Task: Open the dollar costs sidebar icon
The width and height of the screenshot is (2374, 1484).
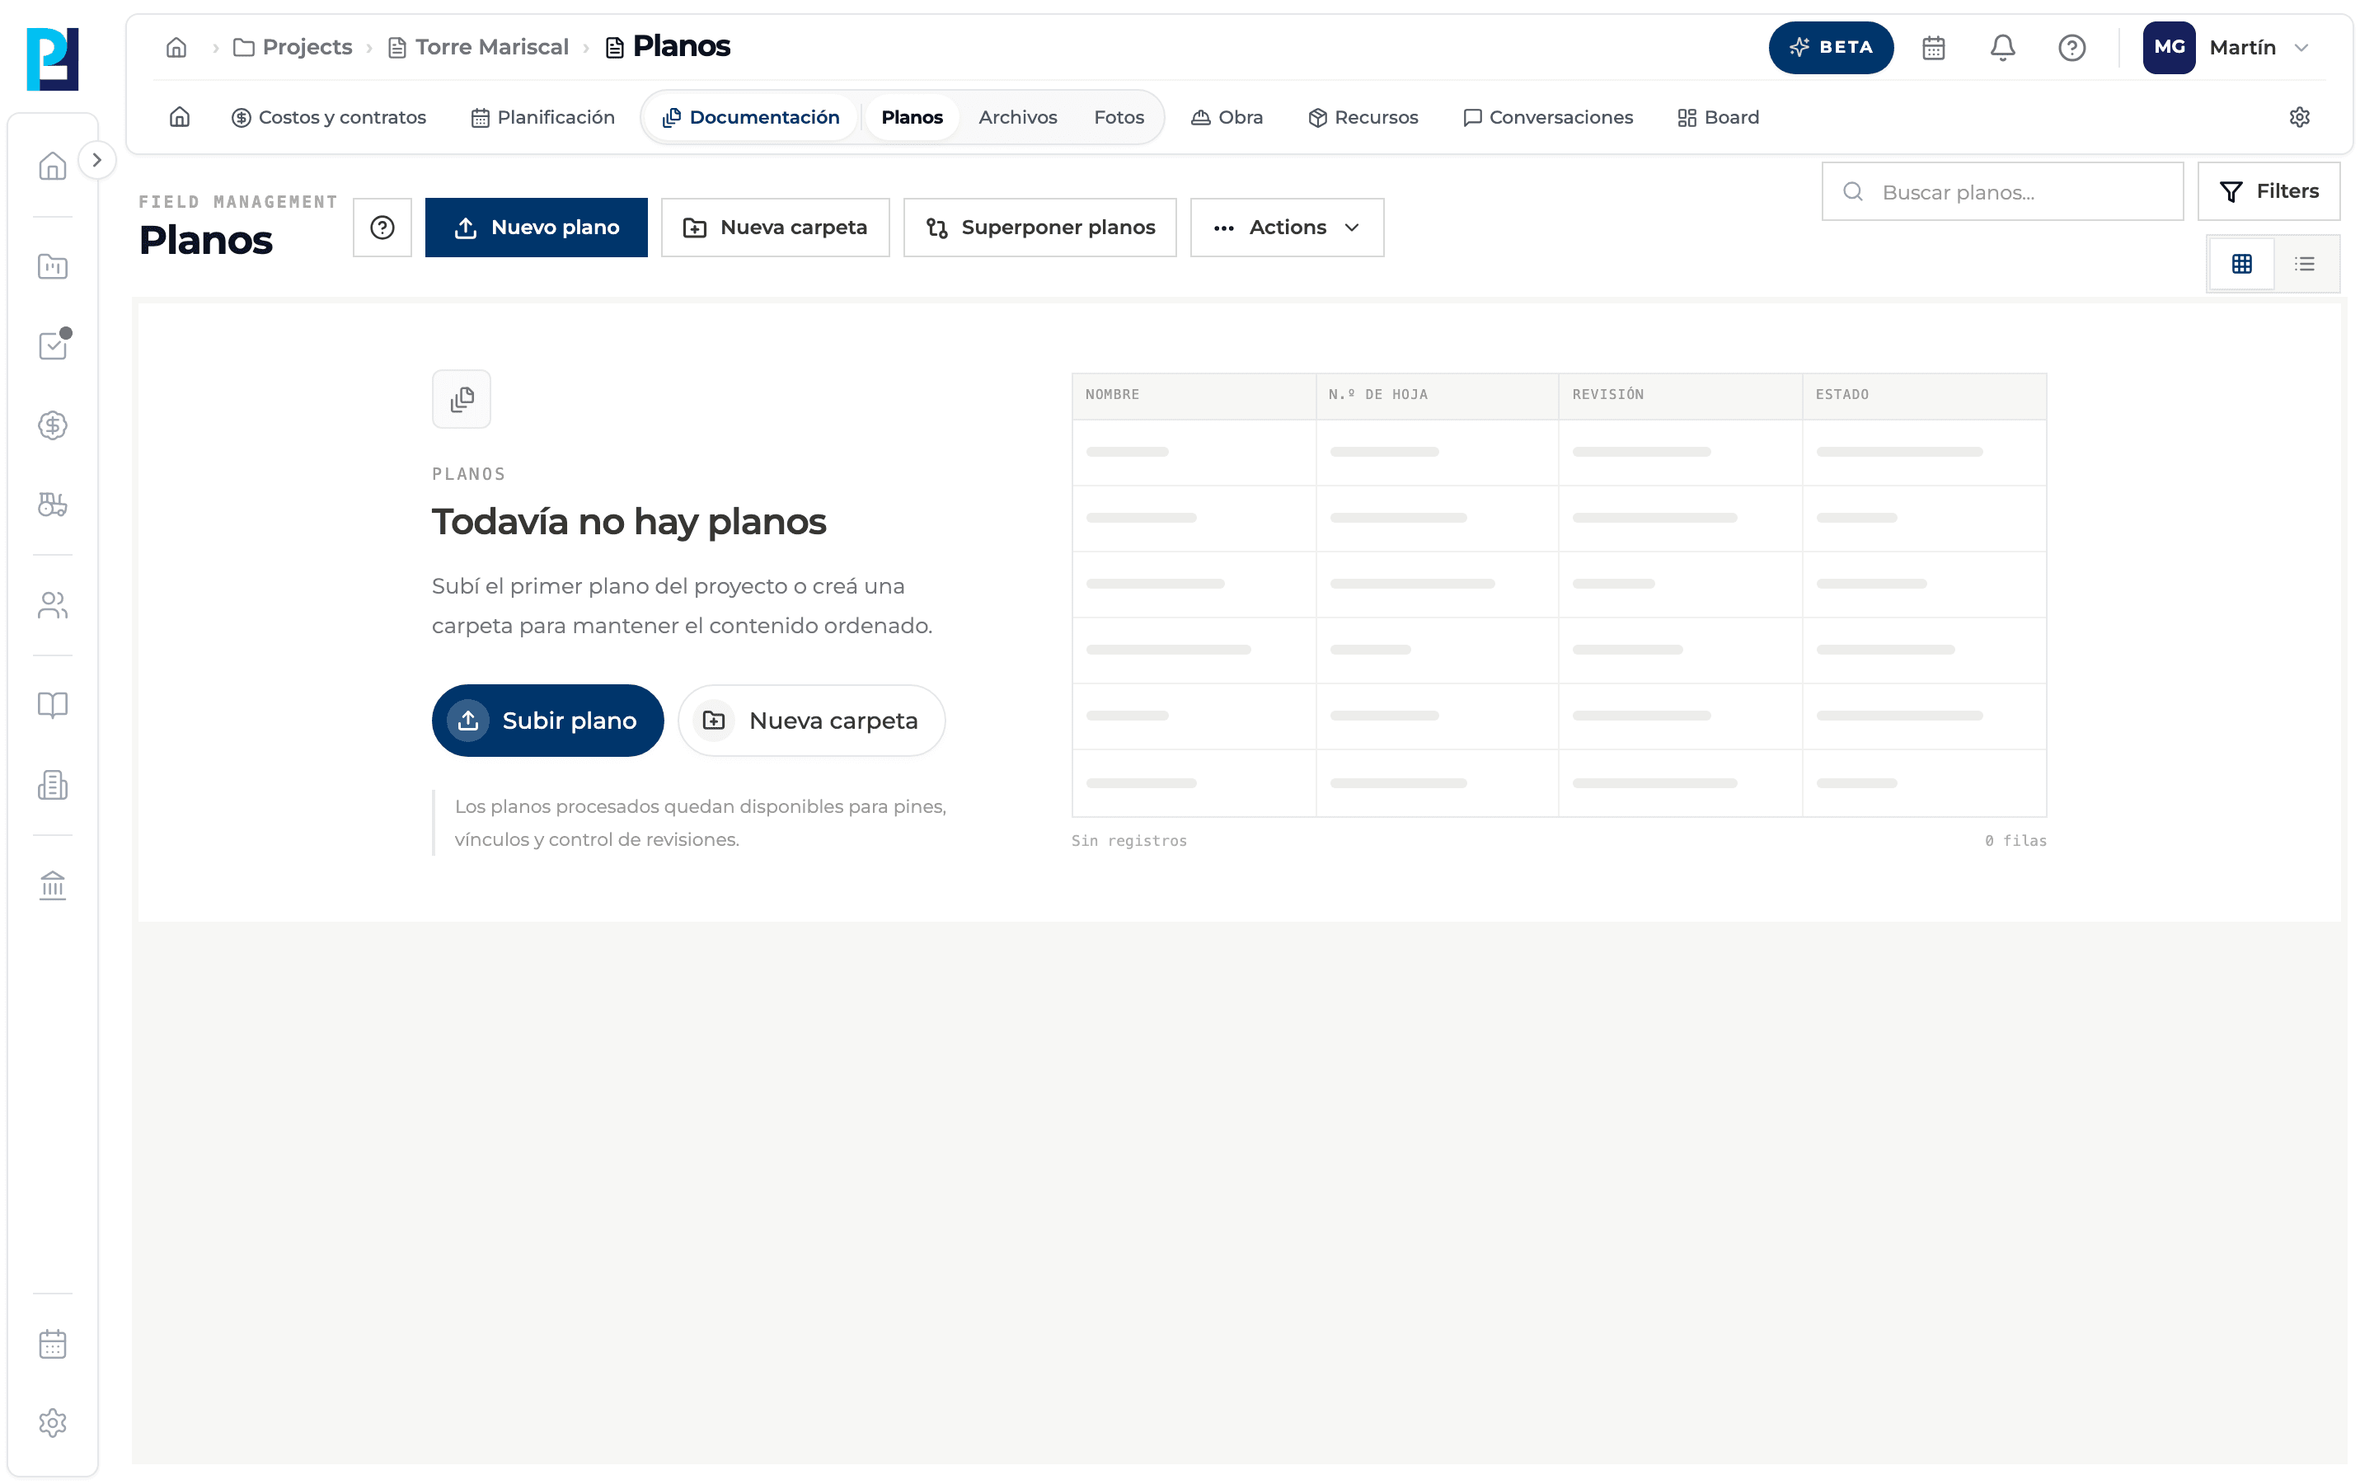Action: pyautogui.click(x=52, y=425)
